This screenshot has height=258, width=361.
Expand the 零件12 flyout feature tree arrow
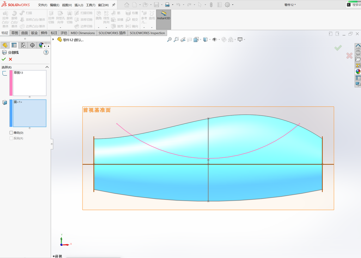click(53, 39)
